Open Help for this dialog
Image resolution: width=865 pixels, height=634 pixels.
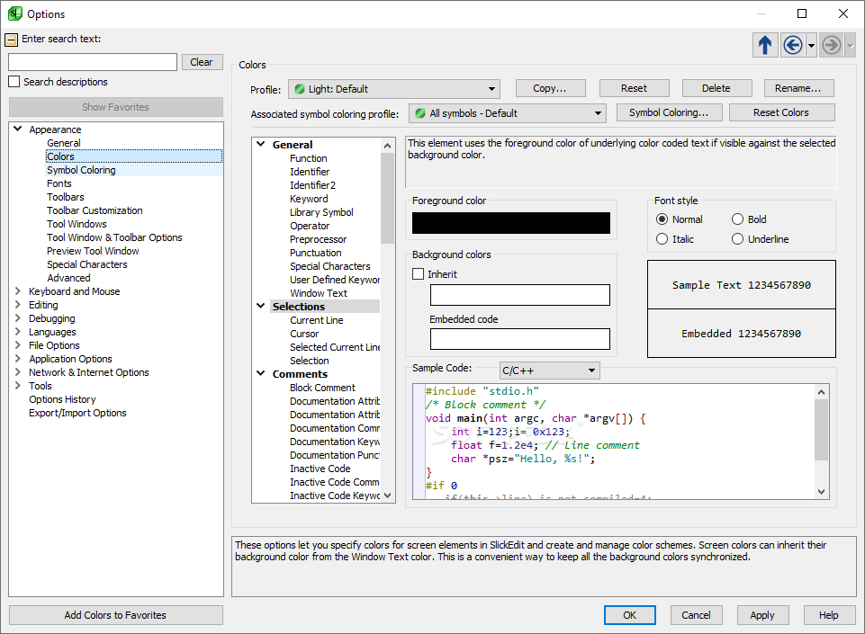[x=829, y=615]
